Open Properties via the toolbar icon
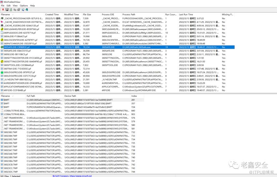The width and height of the screenshot is (277, 177). [19, 10]
